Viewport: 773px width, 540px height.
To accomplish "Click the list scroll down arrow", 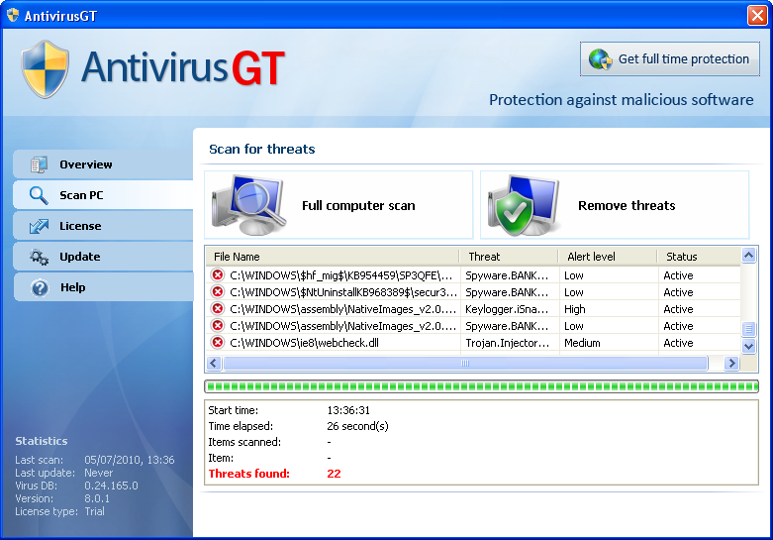I will 749,347.
